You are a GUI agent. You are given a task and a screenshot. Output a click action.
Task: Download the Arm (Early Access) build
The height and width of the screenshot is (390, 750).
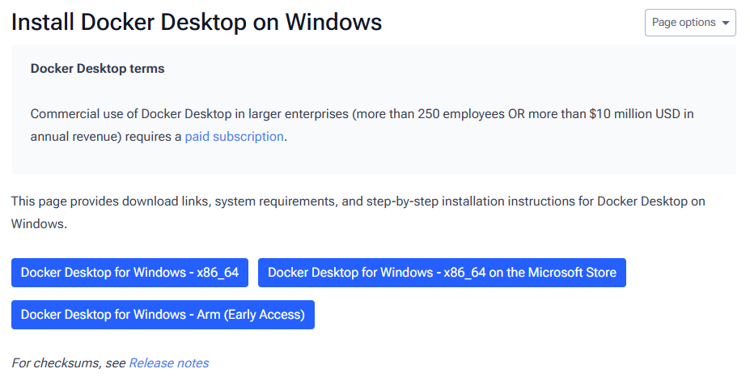click(163, 315)
